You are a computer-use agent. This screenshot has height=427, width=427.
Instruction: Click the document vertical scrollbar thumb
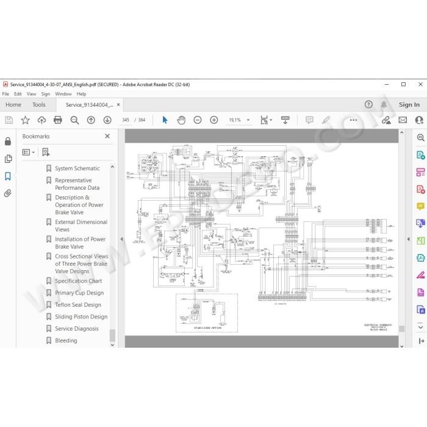[401, 329]
